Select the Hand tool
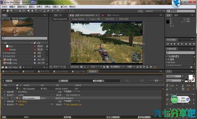This screenshot has width=197, height=119. (8, 11)
